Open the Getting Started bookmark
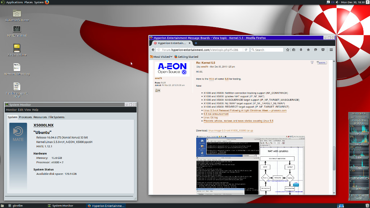370x208 pixels. (x=186, y=57)
